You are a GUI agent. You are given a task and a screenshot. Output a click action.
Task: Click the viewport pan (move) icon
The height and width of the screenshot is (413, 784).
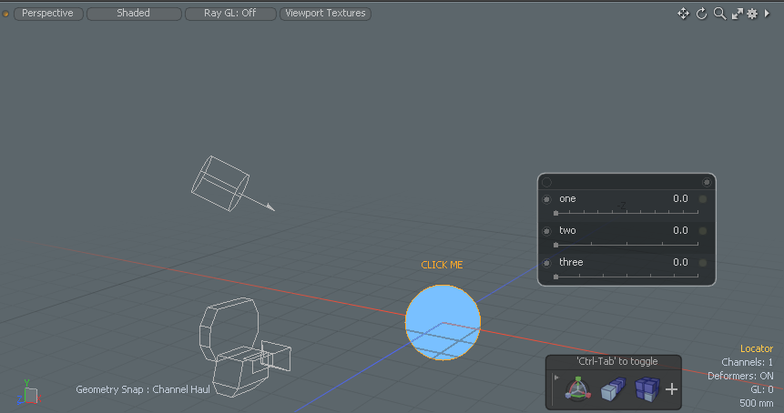[683, 14]
